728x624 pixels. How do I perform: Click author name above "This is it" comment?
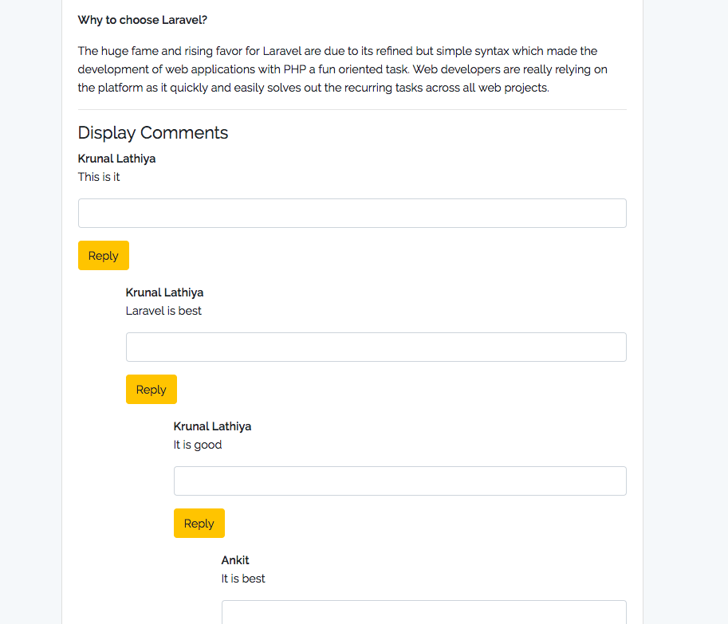(x=117, y=159)
